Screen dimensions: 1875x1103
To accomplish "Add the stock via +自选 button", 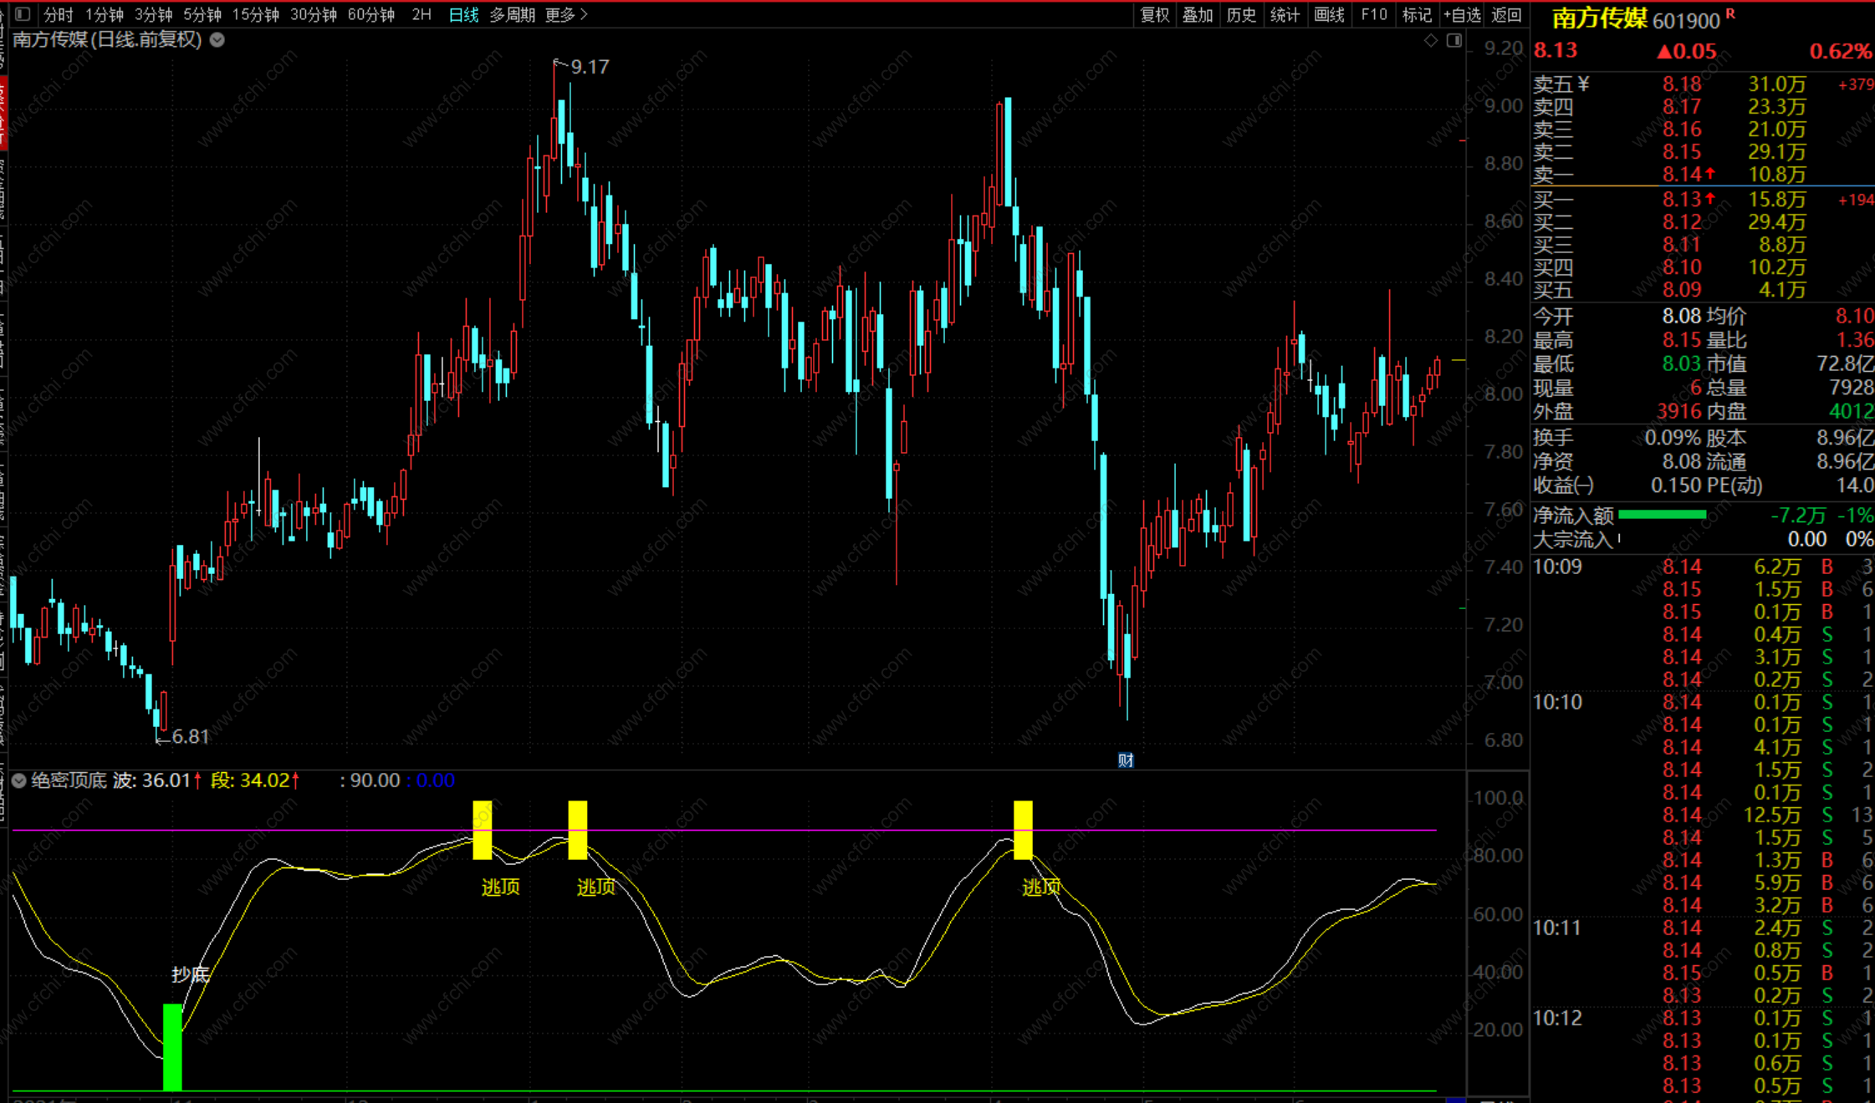I will 1462,14.
